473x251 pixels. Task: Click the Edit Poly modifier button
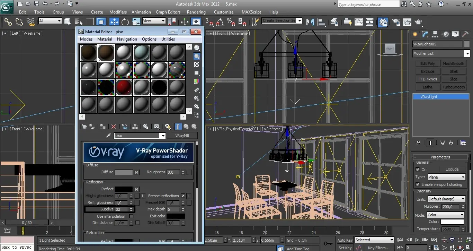pos(428,63)
